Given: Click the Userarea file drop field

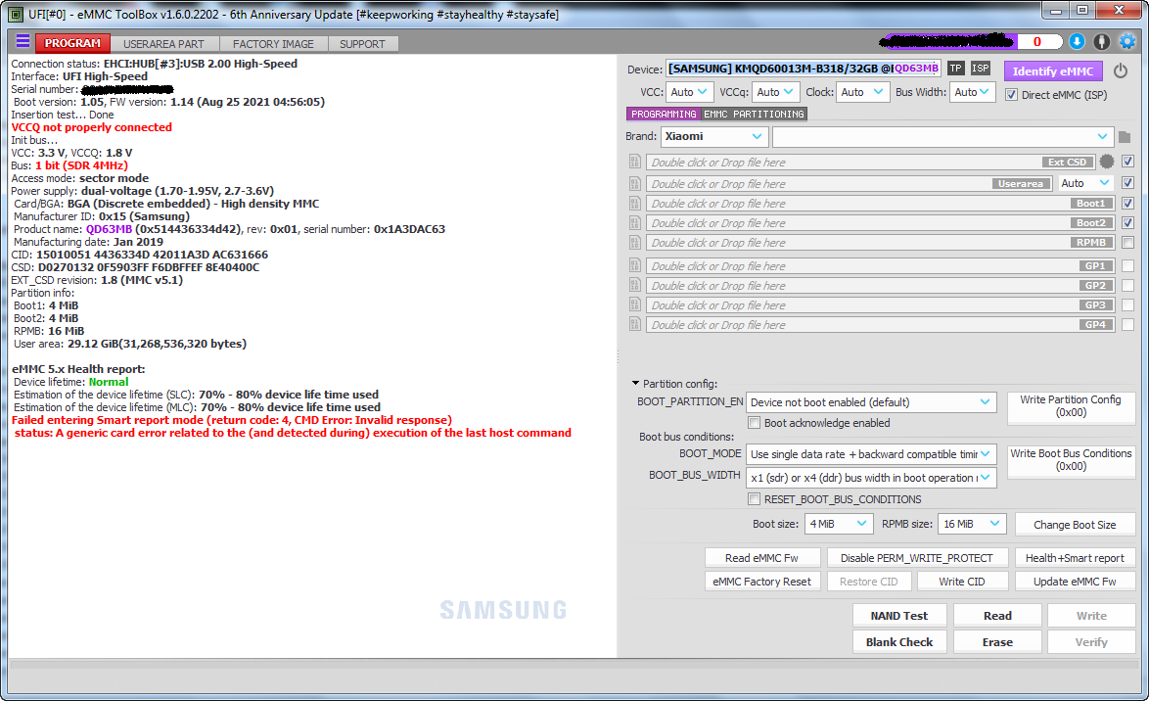Looking at the screenshot, I should point(850,183).
